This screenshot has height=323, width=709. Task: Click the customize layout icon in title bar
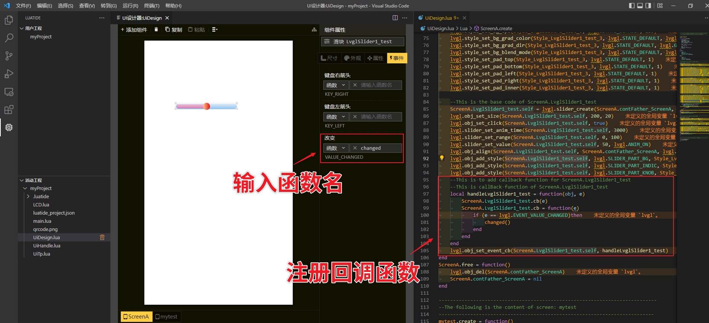(x=660, y=6)
